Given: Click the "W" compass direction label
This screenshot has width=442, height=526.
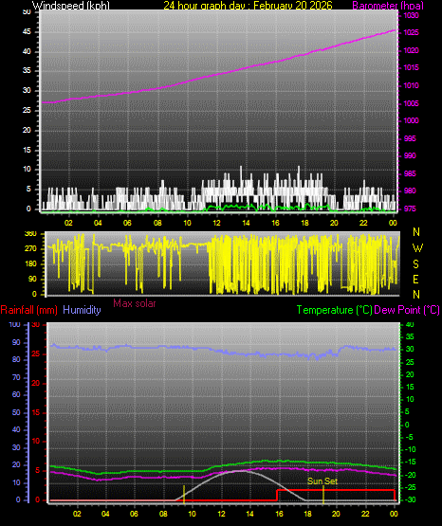Looking at the screenshot, I should tap(417, 248).
